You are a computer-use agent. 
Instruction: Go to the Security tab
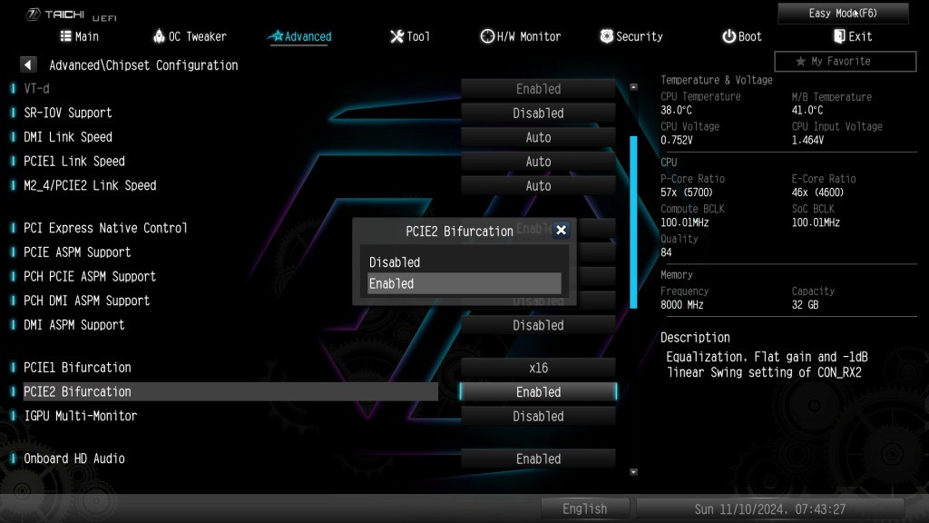coord(631,36)
